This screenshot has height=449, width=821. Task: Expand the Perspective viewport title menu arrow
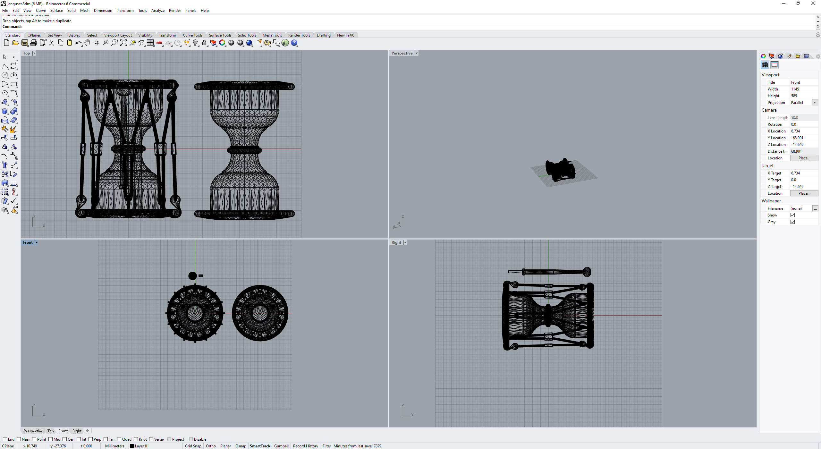point(417,54)
